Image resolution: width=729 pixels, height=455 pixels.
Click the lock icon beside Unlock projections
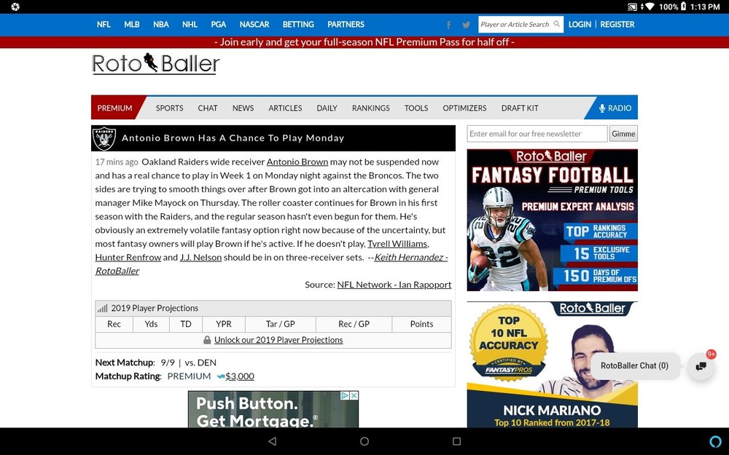point(207,340)
